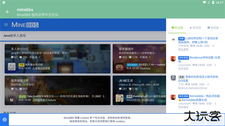Switch to the 新资源 tab
Viewport: 225px width, 126px height.
(195, 28)
